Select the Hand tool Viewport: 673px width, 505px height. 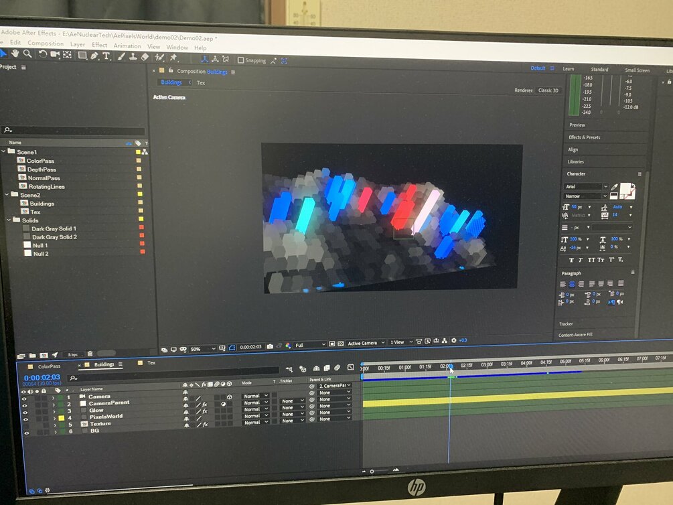coord(15,54)
